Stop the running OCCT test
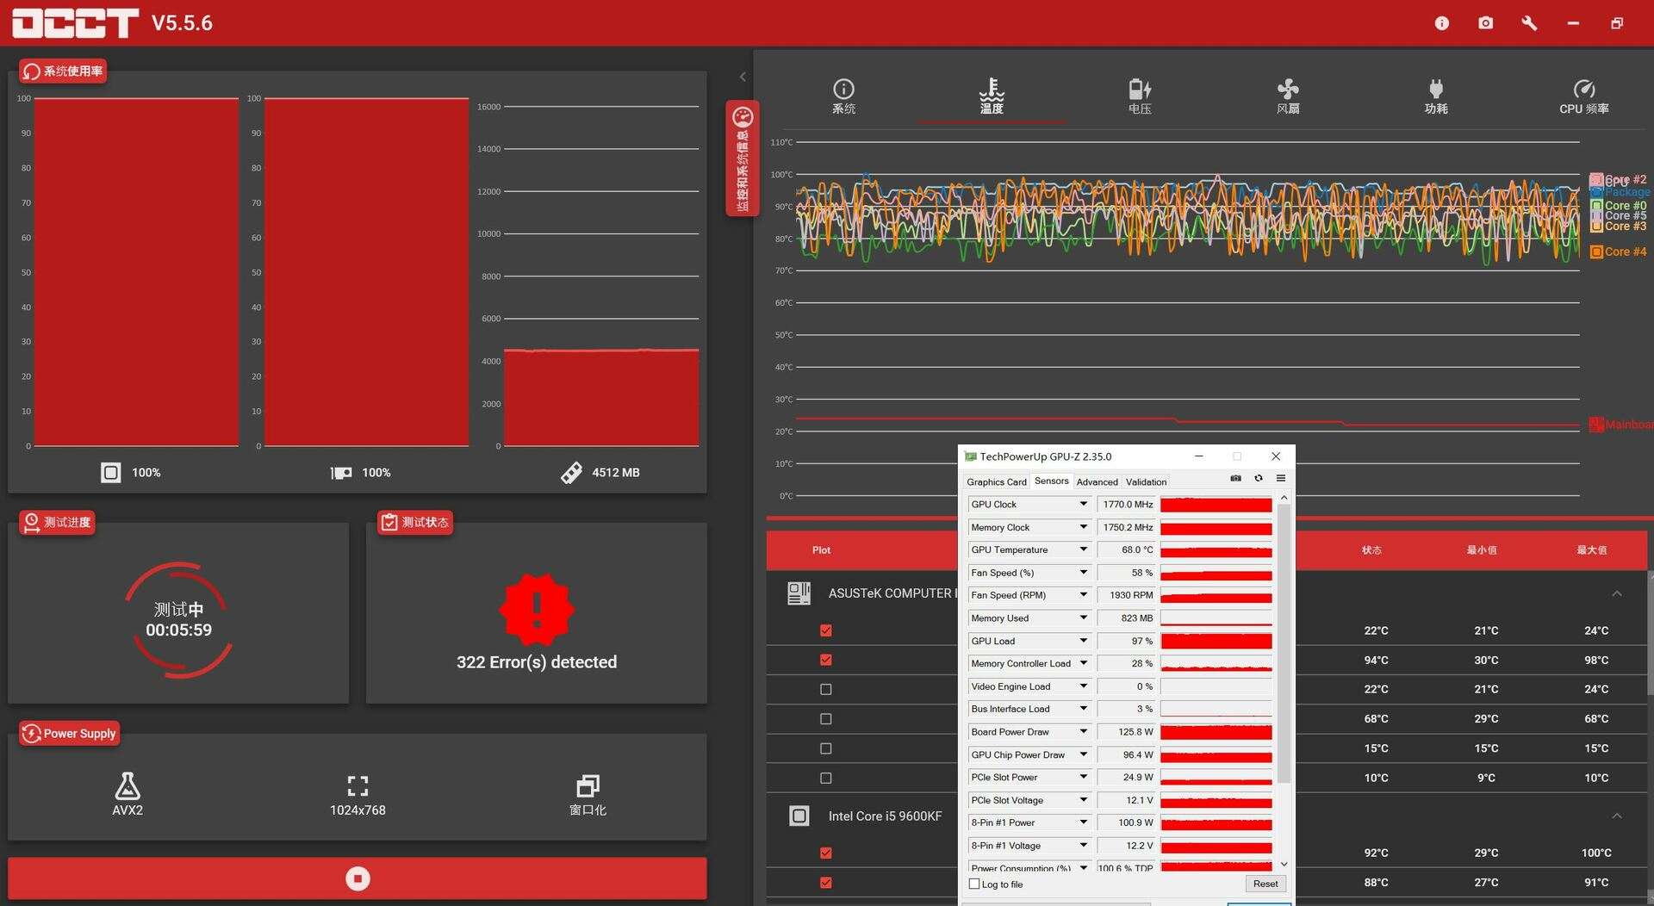This screenshot has height=906, width=1654. click(358, 878)
